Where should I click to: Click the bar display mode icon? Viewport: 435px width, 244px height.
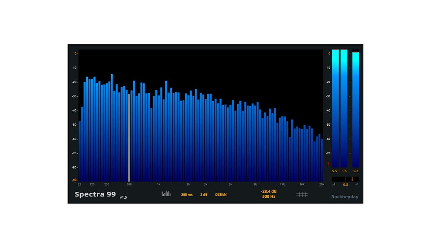[x=166, y=193]
